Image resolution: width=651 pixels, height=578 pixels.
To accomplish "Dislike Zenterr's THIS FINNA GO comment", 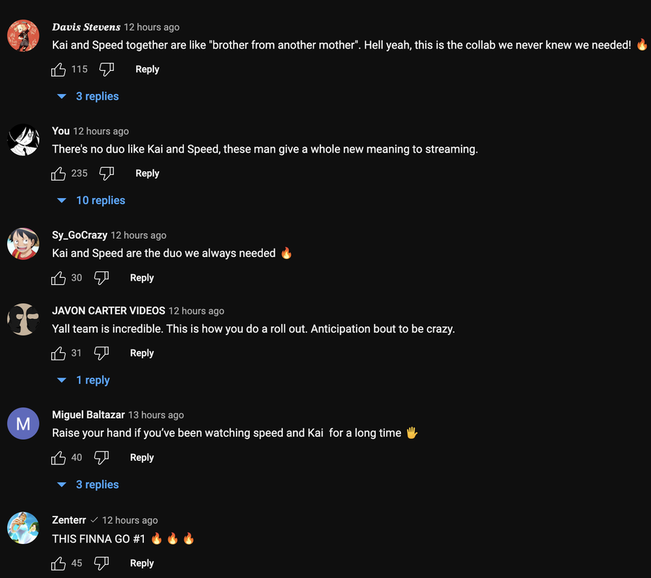I will point(101,563).
